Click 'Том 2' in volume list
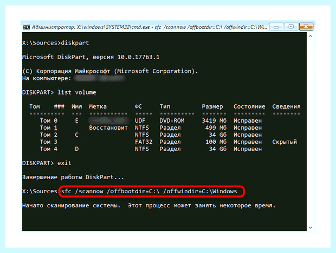 click(x=49, y=135)
